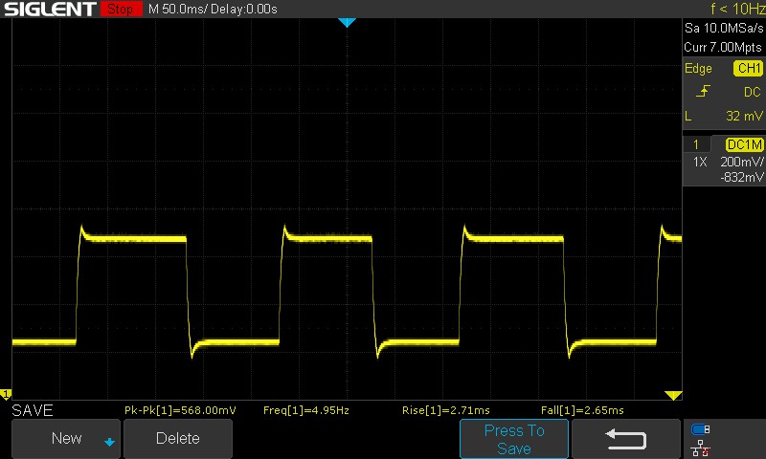Toggle the DC1M channel coupling badge
Viewport: 766px width, 459px height.
point(743,144)
